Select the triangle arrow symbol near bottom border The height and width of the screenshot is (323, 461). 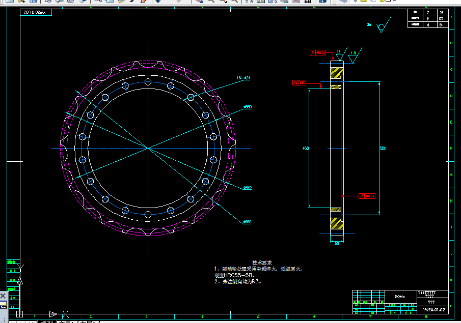(x=53, y=314)
